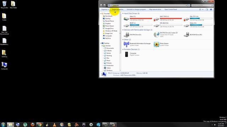
Task: Click Open Control Panel
Action: (171, 10)
